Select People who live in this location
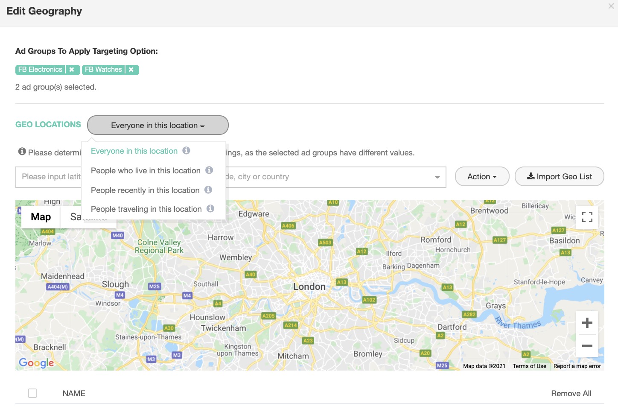Screen dimensions: 618x409 point(146,171)
